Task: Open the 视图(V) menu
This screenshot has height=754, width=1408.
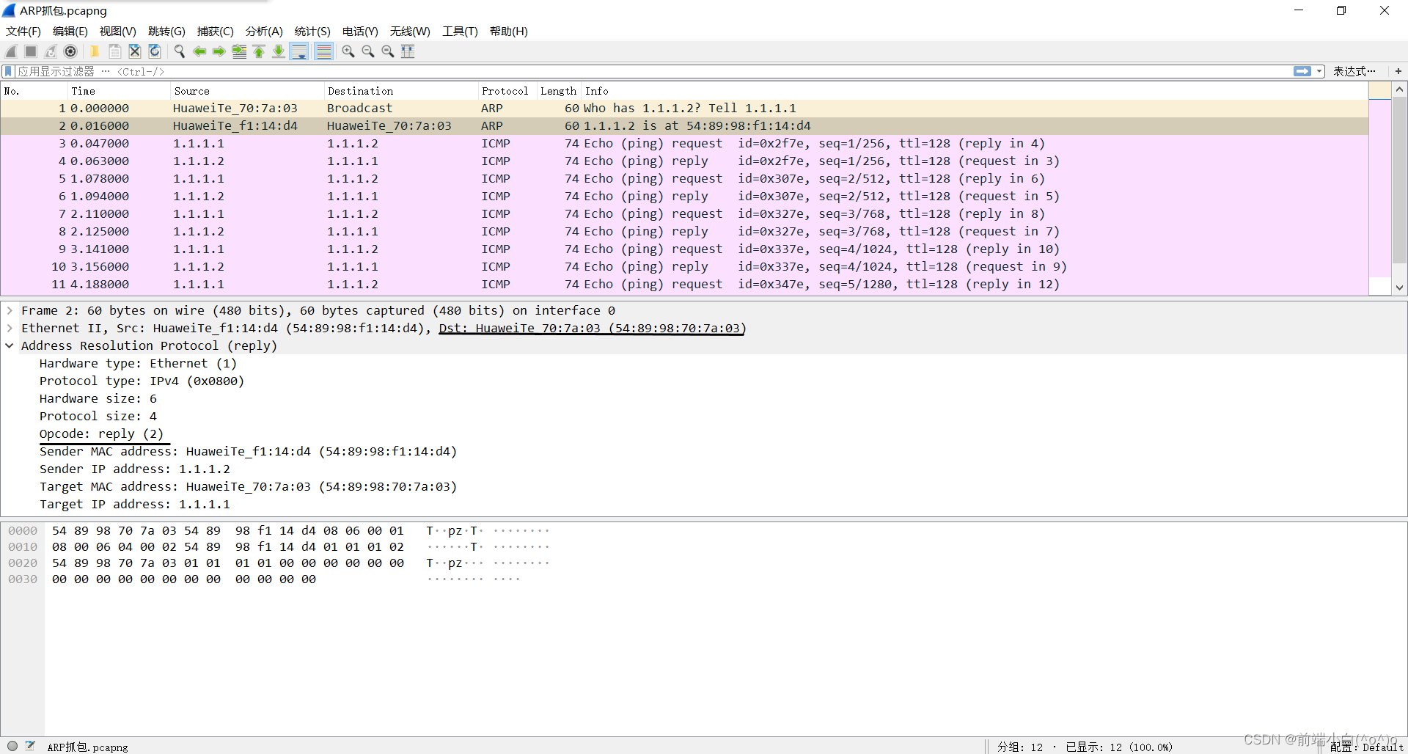Action: (x=118, y=32)
